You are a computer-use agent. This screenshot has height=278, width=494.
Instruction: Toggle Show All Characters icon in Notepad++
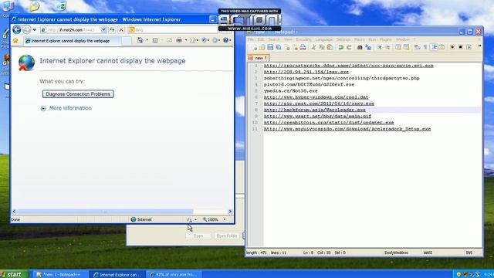(x=425, y=48)
